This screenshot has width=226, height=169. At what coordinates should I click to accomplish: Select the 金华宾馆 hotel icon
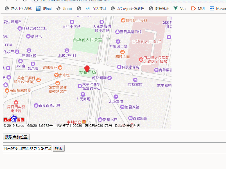116,97
